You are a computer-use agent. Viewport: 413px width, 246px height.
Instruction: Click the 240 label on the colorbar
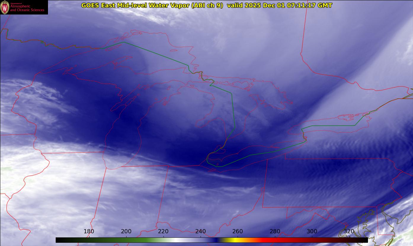click(201, 231)
